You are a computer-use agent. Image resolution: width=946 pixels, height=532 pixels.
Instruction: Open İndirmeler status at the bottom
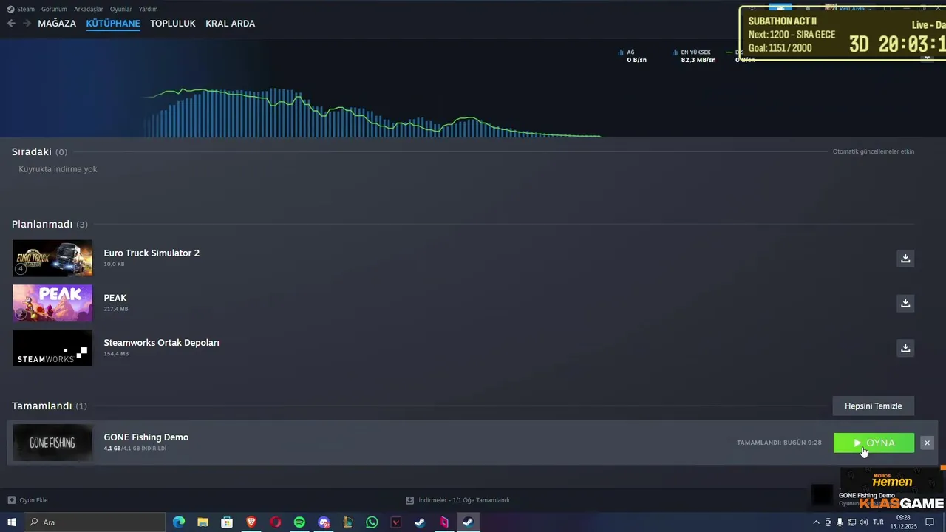(458, 500)
